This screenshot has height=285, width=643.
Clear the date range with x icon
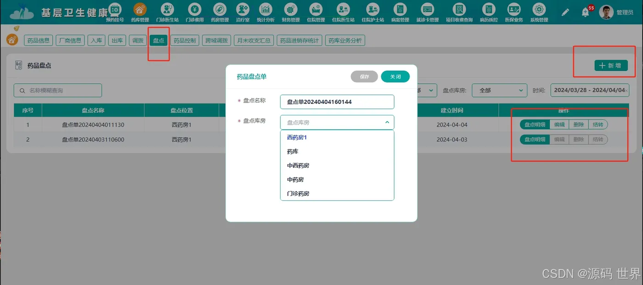[x=626, y=91]
